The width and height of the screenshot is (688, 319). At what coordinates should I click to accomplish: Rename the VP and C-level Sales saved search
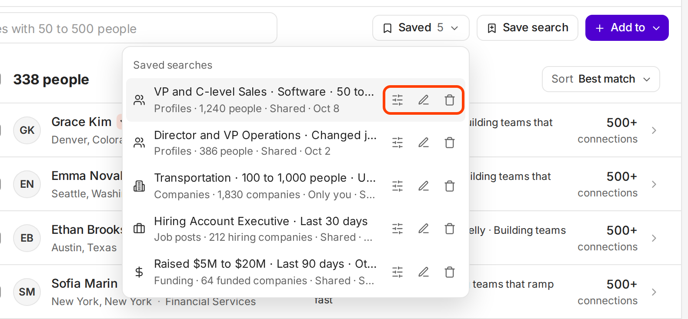[x=424, y=100]
